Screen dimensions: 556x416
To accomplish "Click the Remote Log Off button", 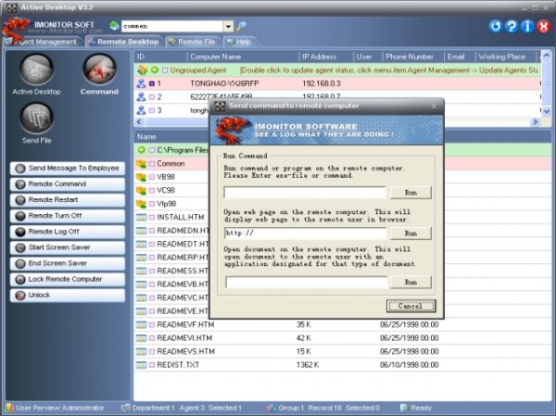I will 68,232.
